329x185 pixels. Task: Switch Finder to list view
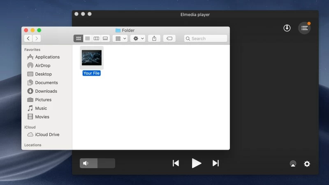pos(87,38)
